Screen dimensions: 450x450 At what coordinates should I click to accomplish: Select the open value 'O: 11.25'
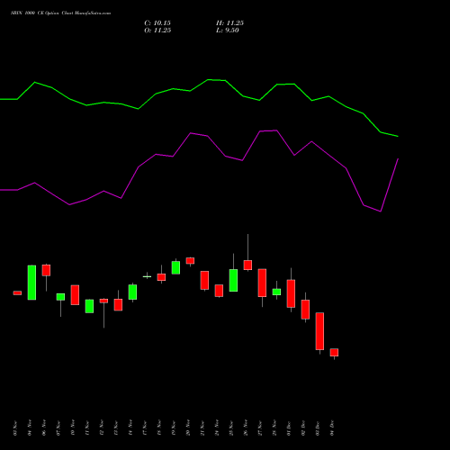coord(157,31)
